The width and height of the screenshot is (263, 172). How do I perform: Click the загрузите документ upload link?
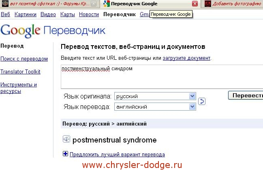(186, 58)
